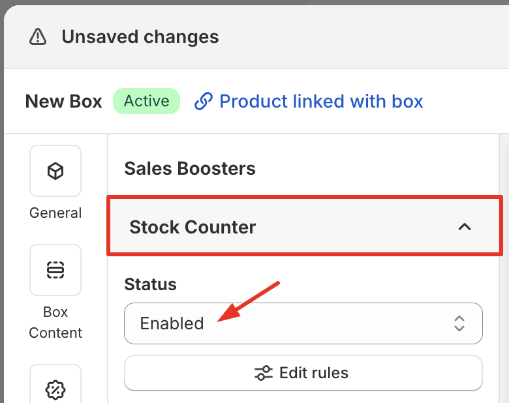Click the Sales Boosters heading

pyautogui.click(x=190, y=169)
